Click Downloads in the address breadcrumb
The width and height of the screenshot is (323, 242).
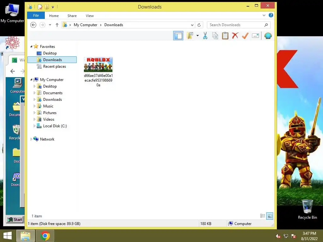tap(114, 25)
